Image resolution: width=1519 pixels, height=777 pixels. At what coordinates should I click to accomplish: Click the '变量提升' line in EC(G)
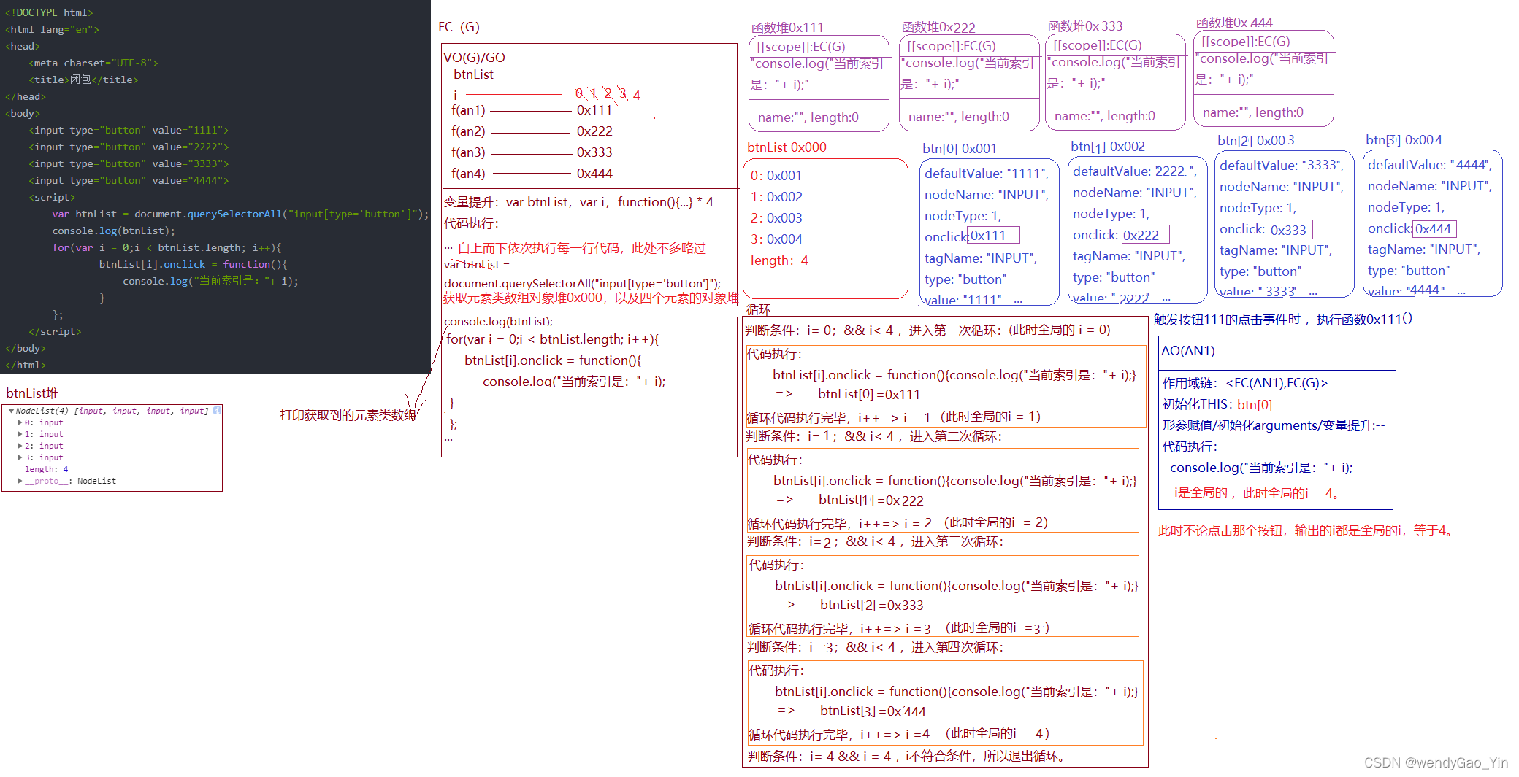pyautogui.click(x=578, y=202)
